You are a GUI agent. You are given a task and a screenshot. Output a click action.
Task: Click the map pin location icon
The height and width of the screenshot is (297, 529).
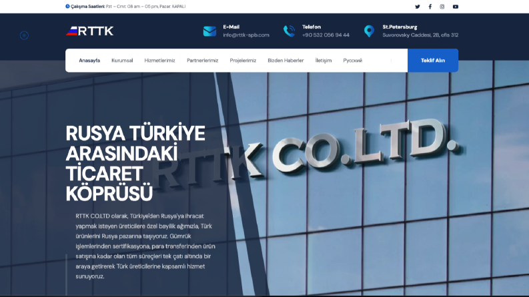click(369, 31)
